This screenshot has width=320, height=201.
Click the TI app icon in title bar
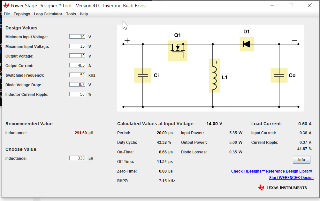click(x=6, y=5)
